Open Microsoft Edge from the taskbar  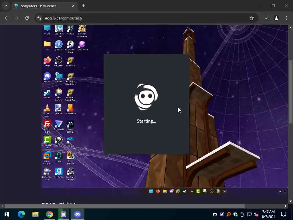coord(21,214)
